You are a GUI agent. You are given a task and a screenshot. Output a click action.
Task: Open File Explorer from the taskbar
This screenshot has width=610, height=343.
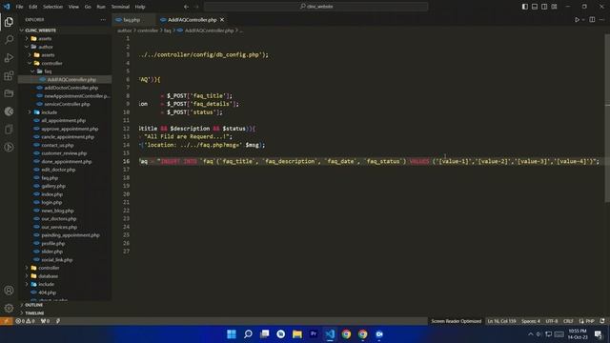(x=297, y=334)
